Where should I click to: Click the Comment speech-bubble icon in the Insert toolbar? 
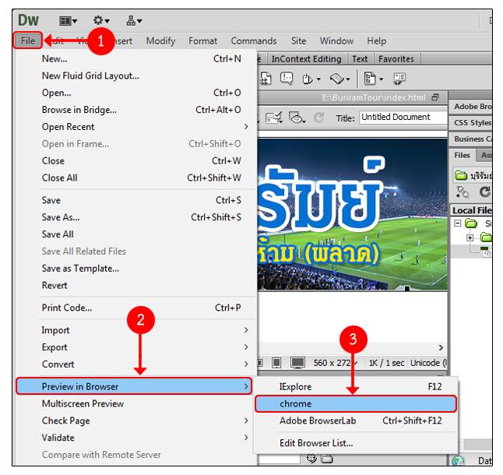click(287, 78)
